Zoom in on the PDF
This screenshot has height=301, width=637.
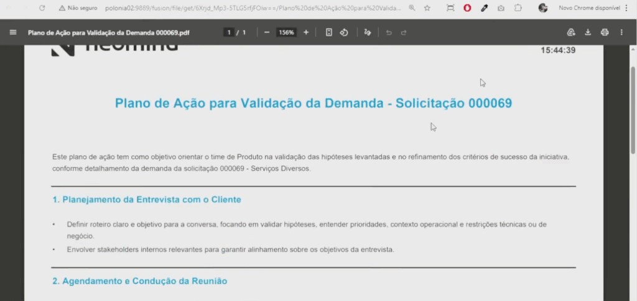tap(305, 32)
